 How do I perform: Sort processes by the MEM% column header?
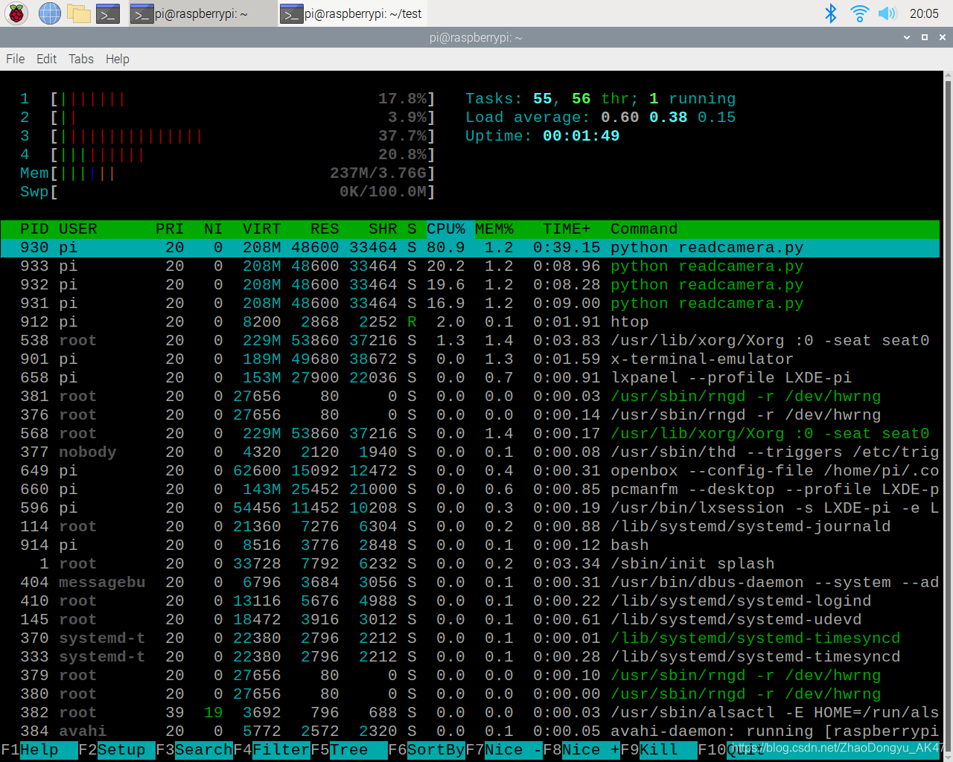point(494,229)
